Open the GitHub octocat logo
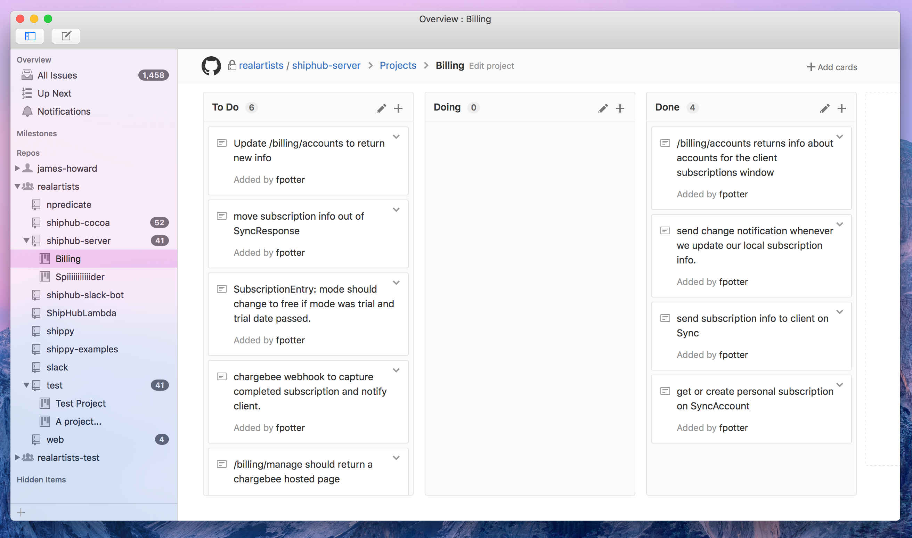 [x=211, y=66]
